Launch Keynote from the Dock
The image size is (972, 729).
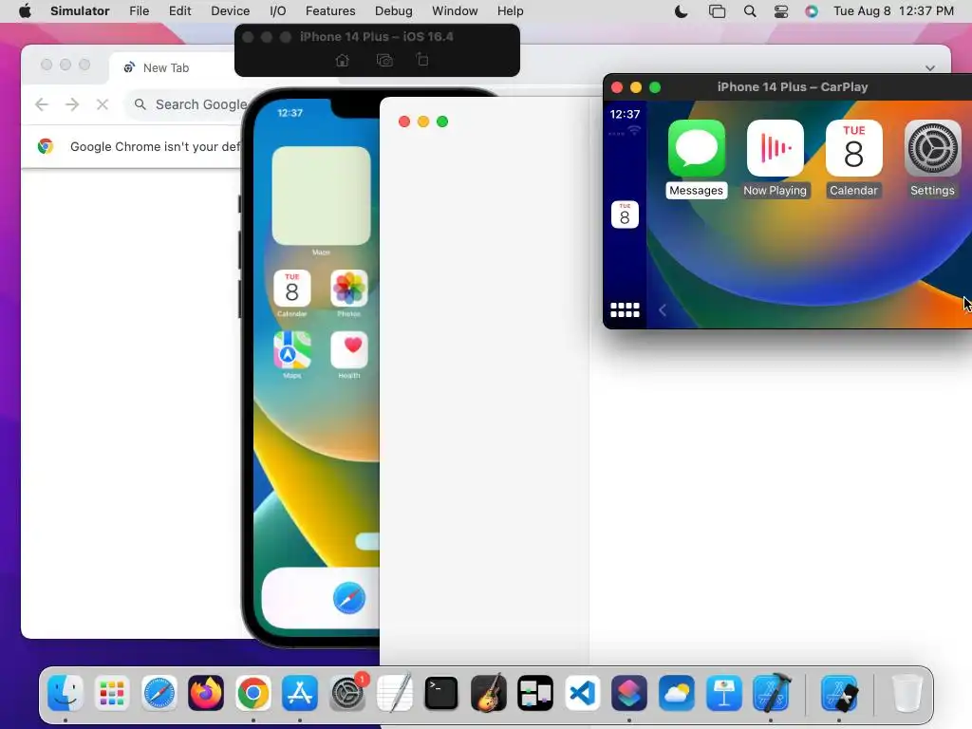coord(723,692)
